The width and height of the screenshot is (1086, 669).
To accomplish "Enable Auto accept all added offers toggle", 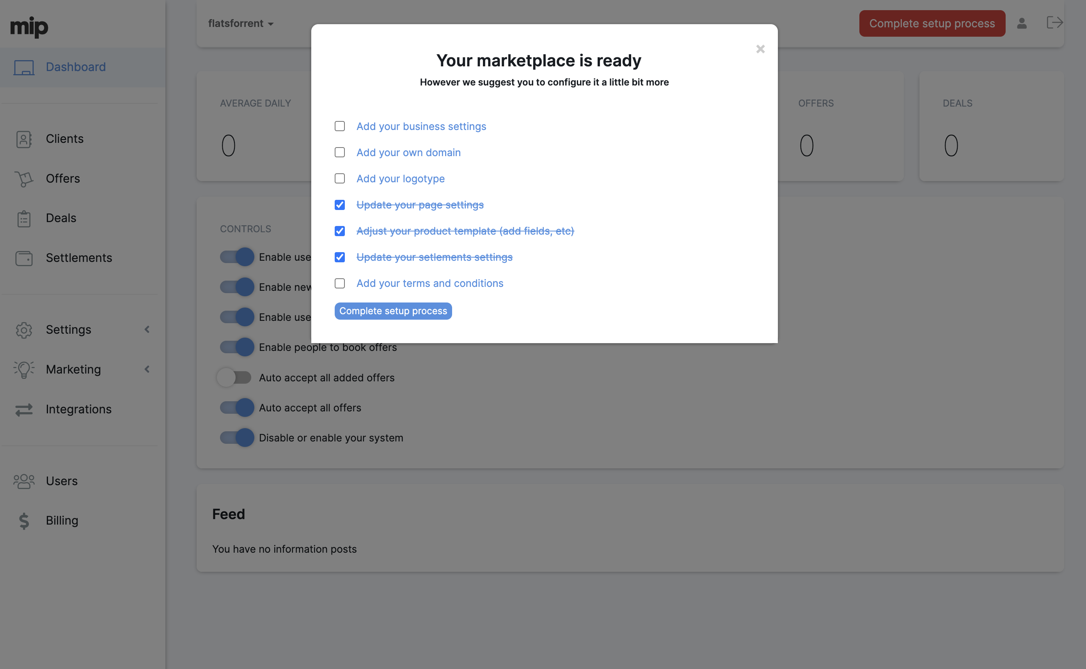I will [234, 377].
